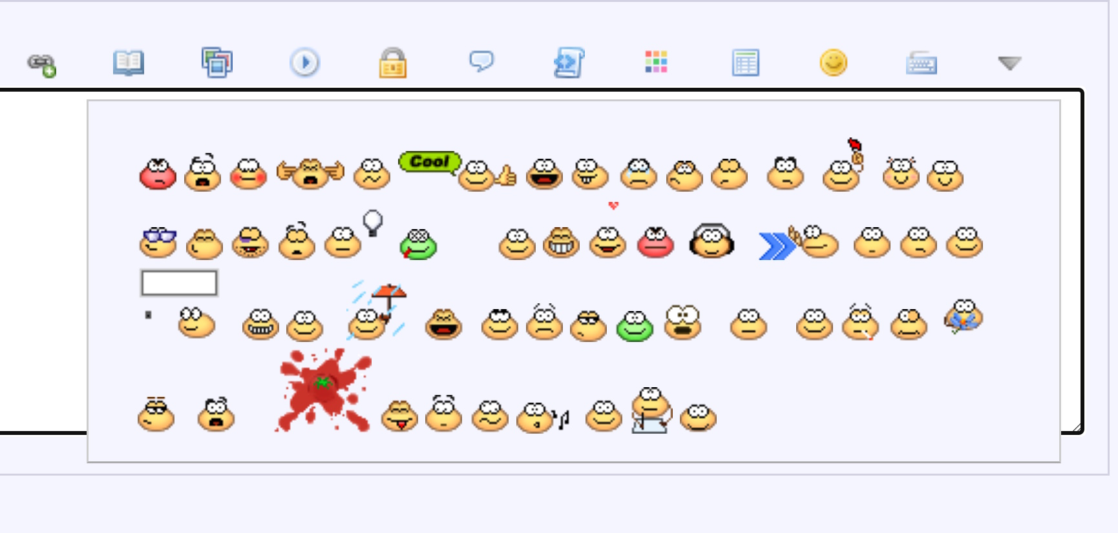Select the smiley wearing headphones

tap(712, 241)
